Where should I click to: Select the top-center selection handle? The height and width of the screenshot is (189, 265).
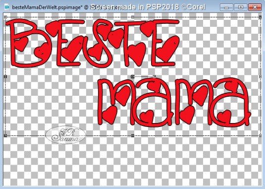[133, 17]
